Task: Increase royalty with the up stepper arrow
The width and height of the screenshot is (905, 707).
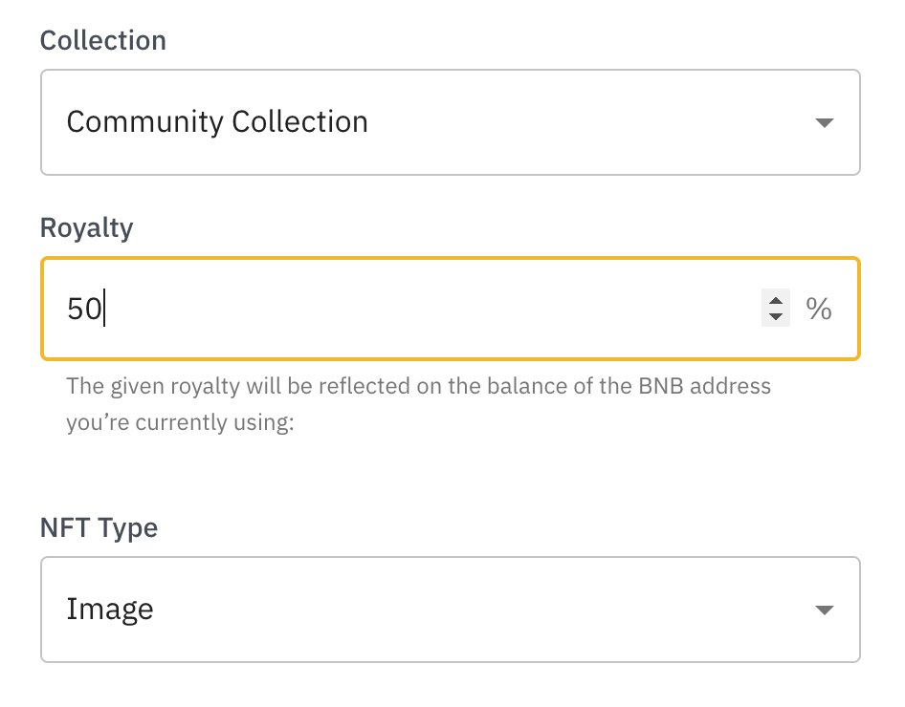Action: [x=776, y=301]
